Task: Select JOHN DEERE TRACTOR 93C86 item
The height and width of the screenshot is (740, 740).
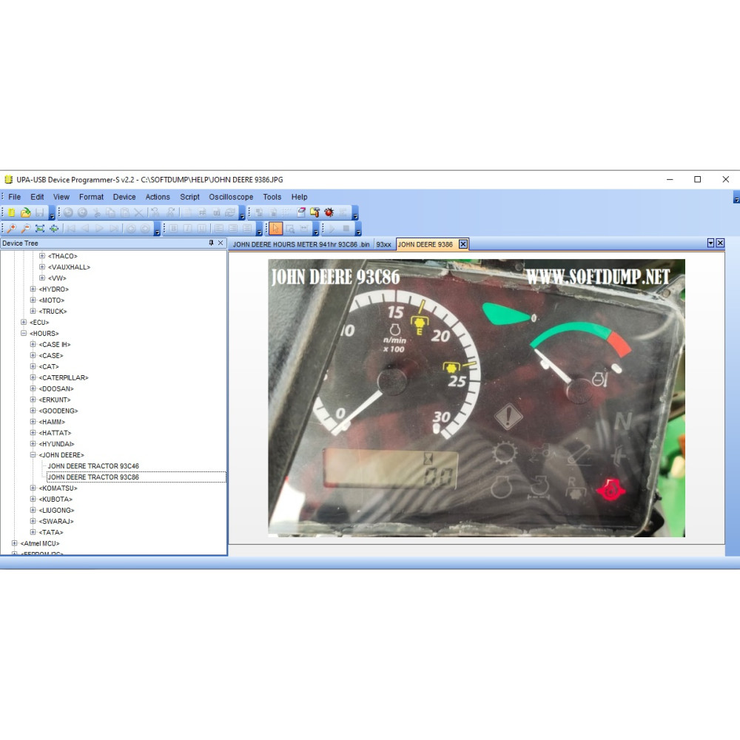Action: (93, 477)
